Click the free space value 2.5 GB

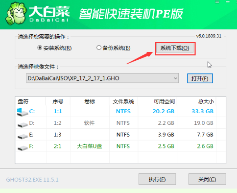click(166, 146)
